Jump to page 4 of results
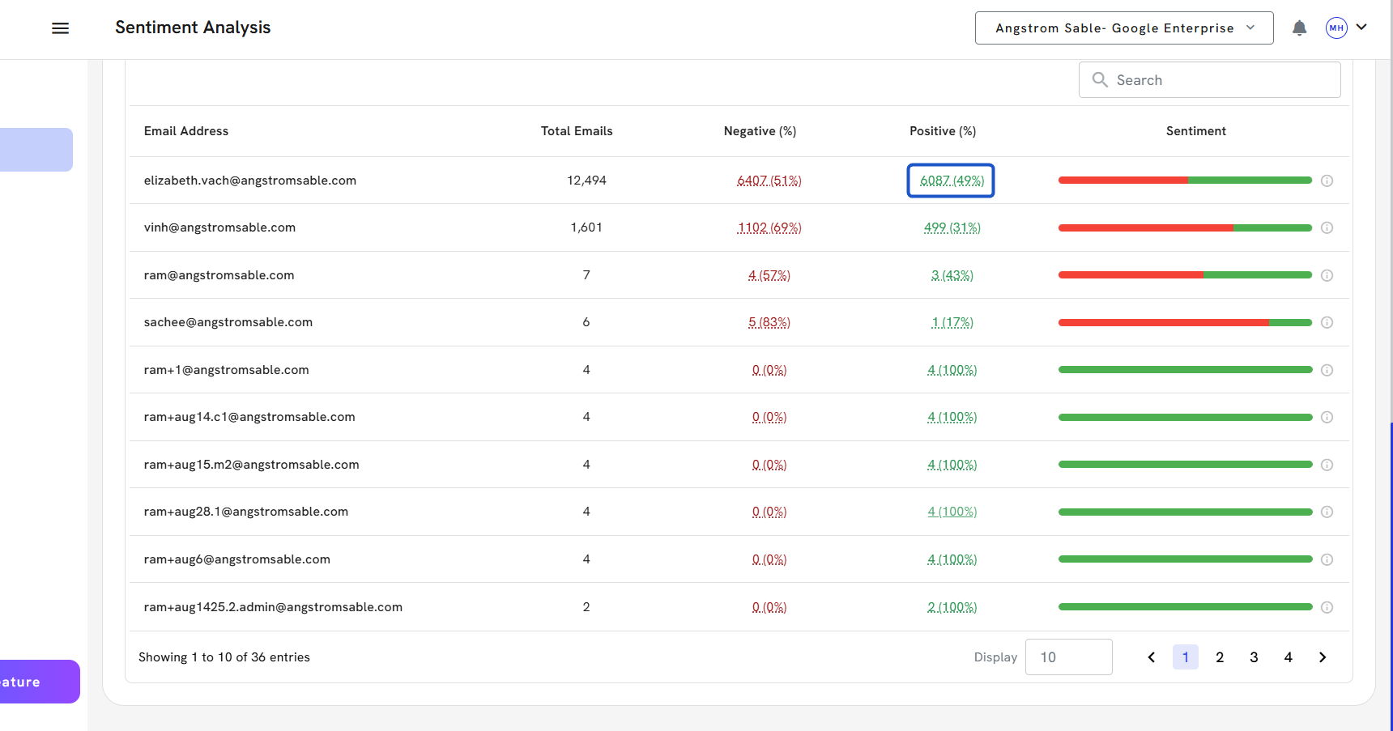The width and height of the screenshot is (1393, 731). [x=1288, y=657]
